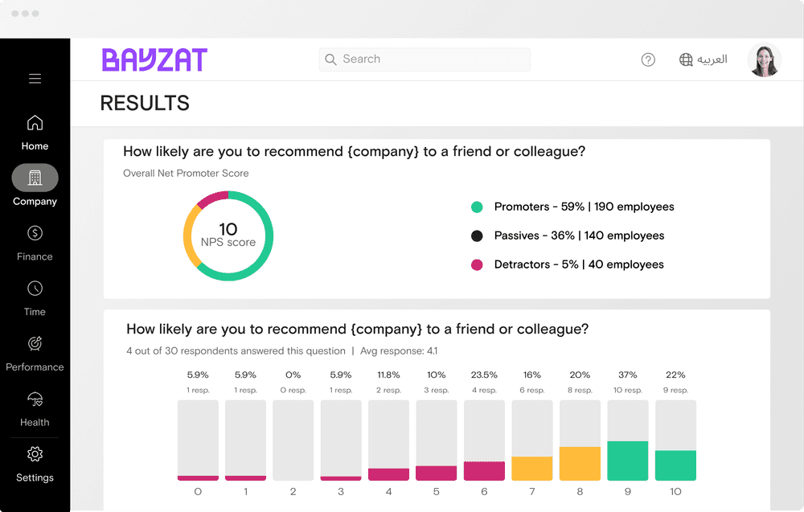
Task: Open the Company section icon
Action: (35, 178)
